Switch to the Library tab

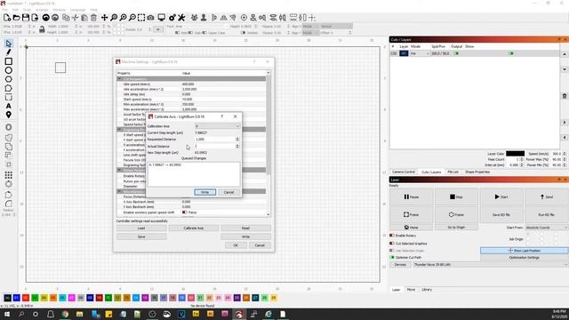[427, 290]
